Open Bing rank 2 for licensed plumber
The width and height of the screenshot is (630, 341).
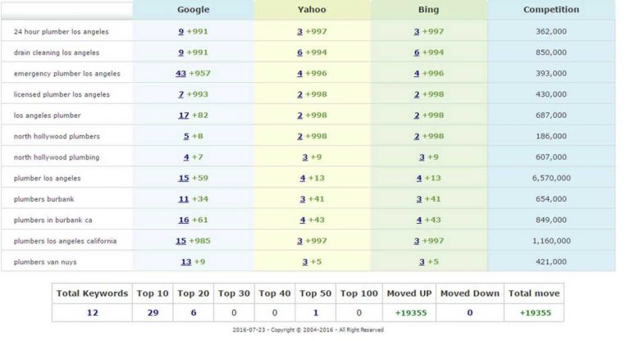[417, 94]
